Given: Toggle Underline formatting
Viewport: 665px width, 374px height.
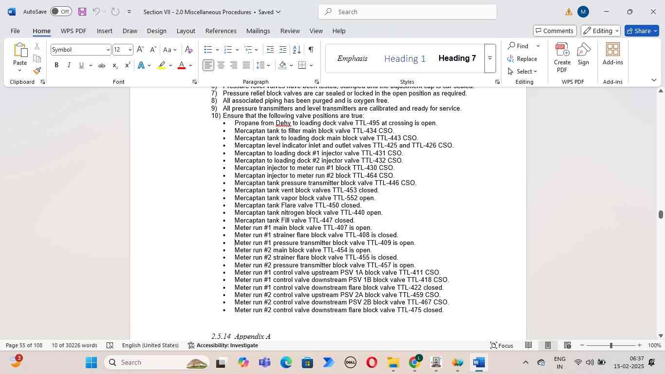Looking at the screenshot, I should pyautogui.click(x=81, y=65).
